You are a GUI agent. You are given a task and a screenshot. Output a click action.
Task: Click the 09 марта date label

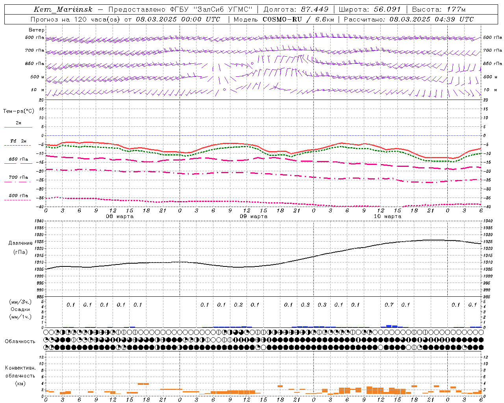[x=254, y=216]
